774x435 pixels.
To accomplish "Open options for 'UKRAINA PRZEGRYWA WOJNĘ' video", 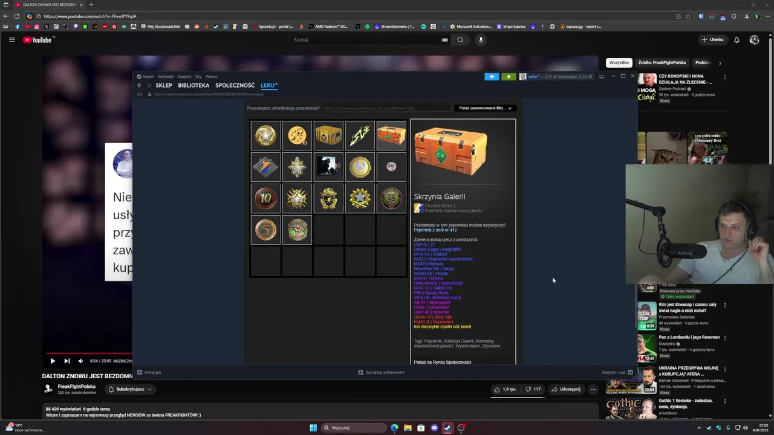I will tap(724, 369).
